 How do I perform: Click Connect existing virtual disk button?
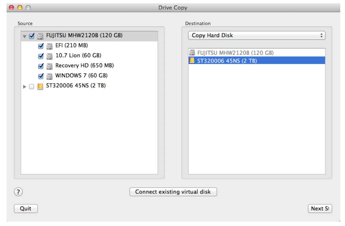173,192
